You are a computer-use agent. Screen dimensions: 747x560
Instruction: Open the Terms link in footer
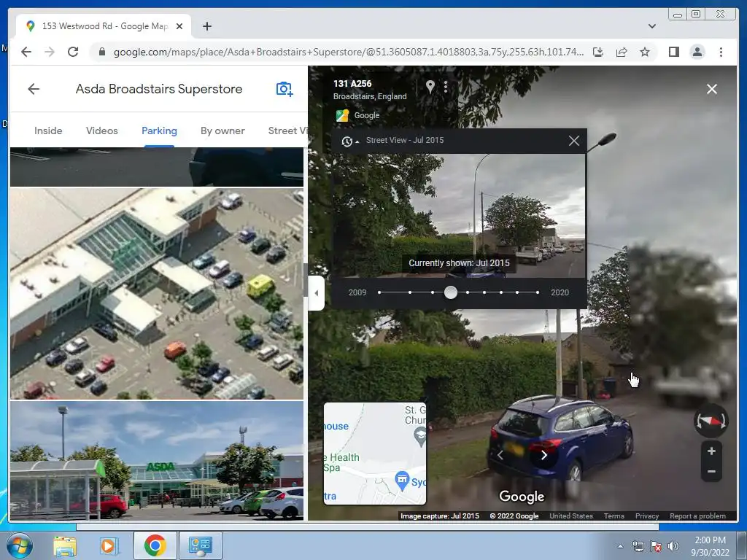(614, 516)
